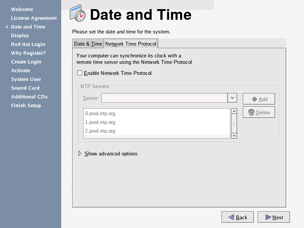The image size is (304, 228).
Task: Enable Network Time Protocol checkbox
Action: [x=79, y=73]
